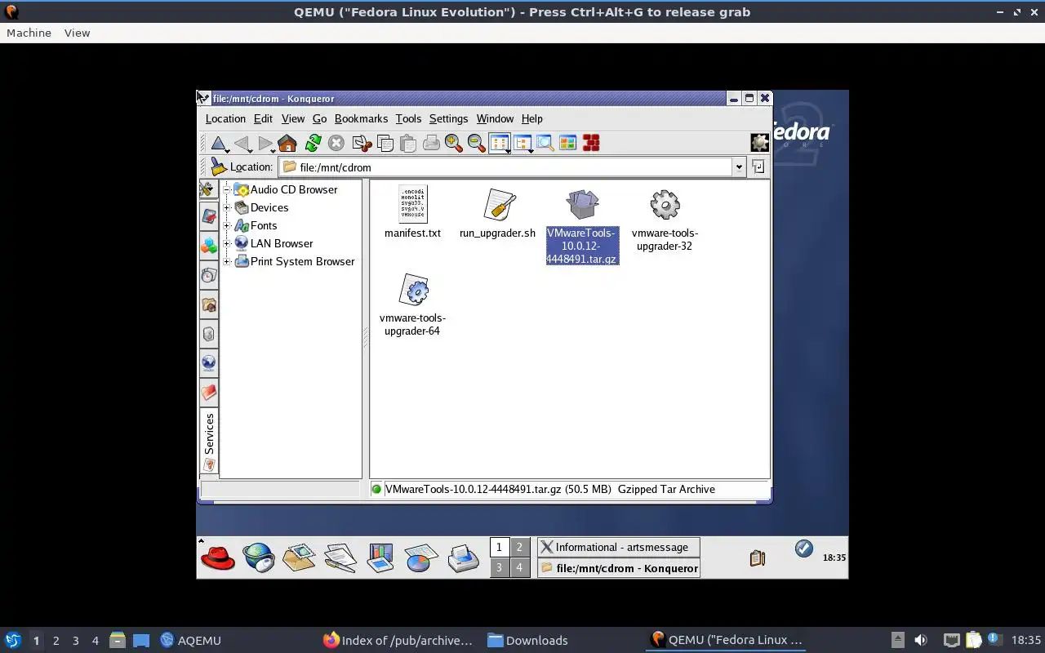
Task: Print the current view
Action: (x=431, y=144)
